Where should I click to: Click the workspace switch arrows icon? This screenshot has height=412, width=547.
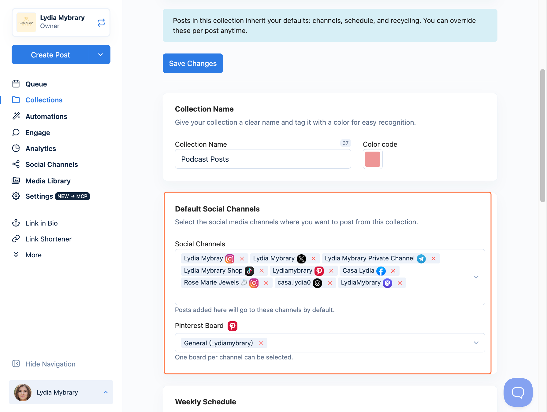point(101,22)
